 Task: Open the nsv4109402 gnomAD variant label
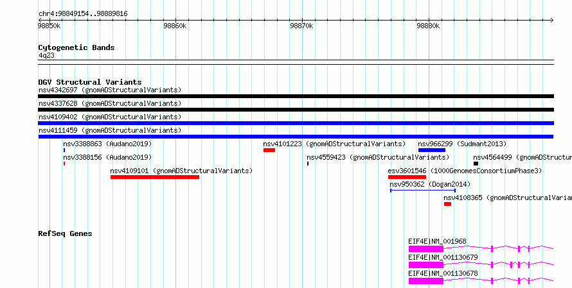point(110,117)
